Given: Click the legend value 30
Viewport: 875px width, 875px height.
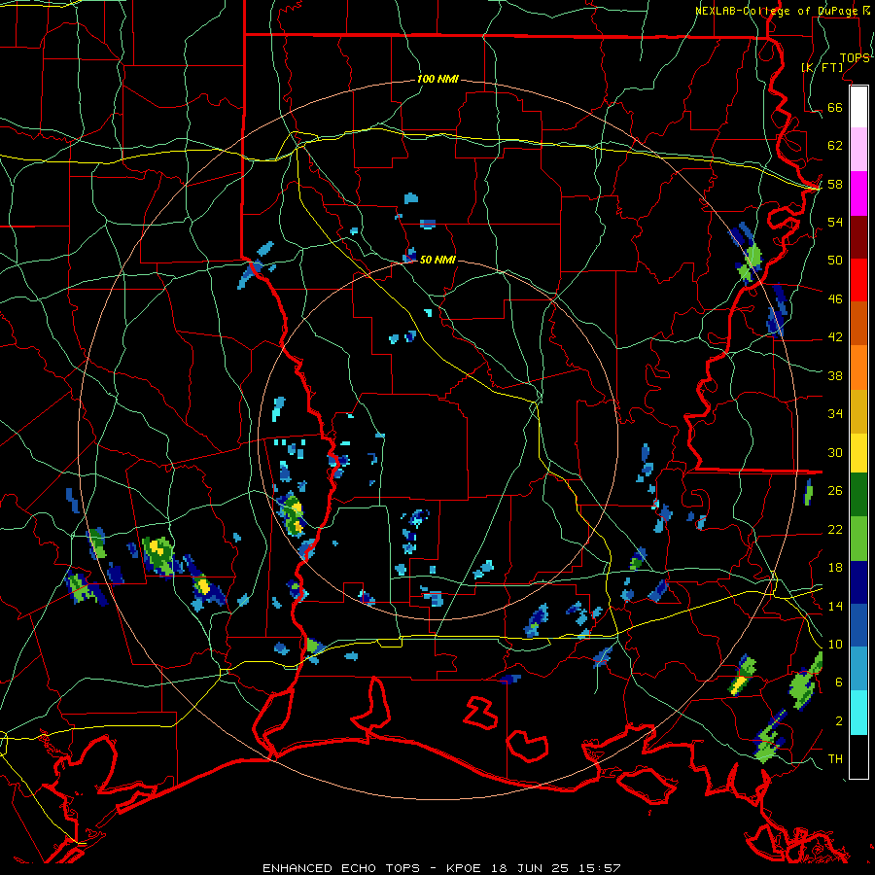Looking at the screenshot, I should click(835, 452).
